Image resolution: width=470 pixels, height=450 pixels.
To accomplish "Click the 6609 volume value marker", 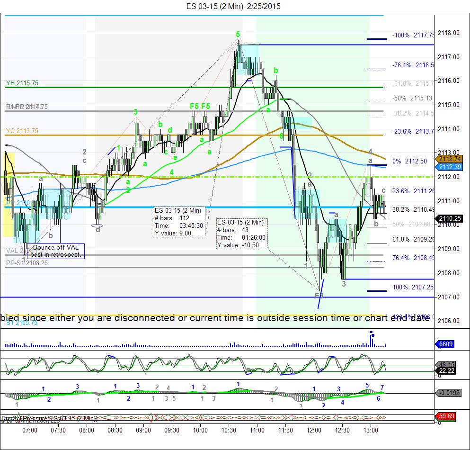I will (x=444, y=344).
